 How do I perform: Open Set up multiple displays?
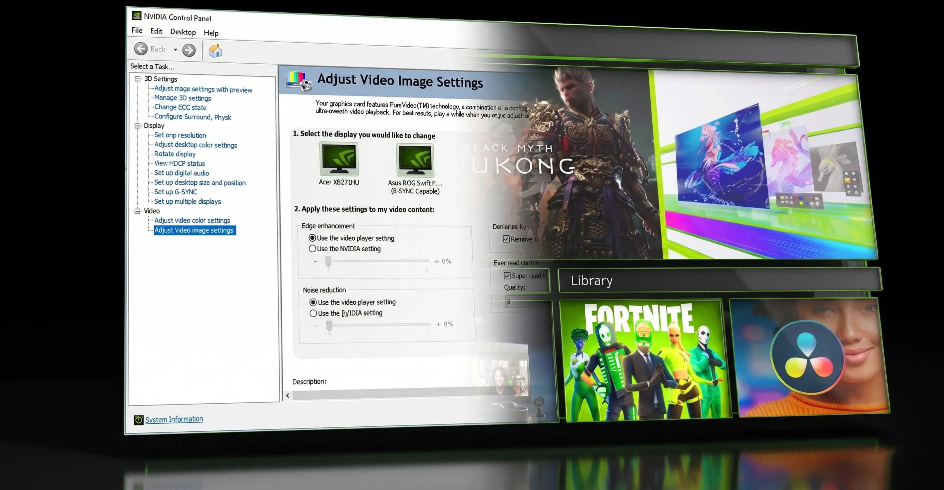[x=187, y=201]
